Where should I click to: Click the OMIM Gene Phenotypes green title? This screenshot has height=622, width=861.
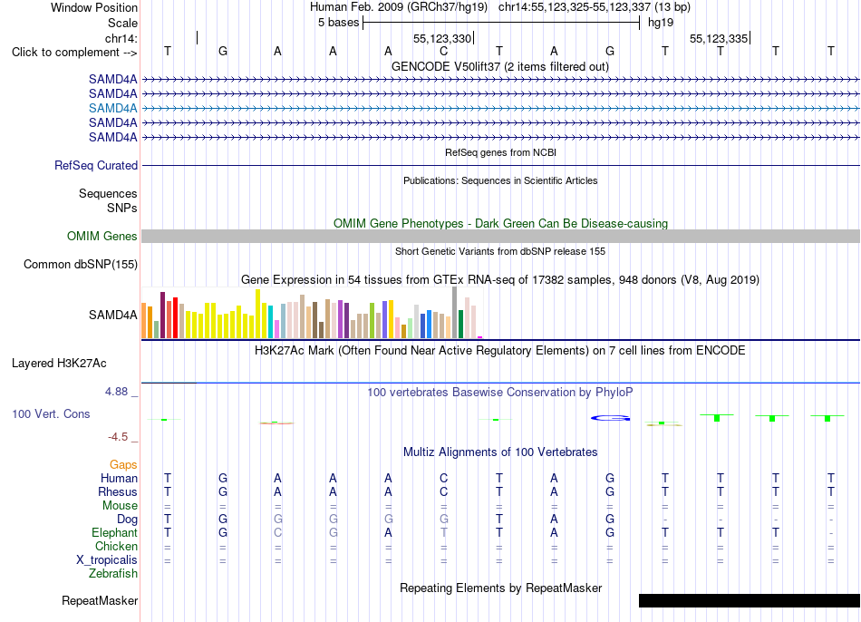pyautogui.click(x=500, y=223)
